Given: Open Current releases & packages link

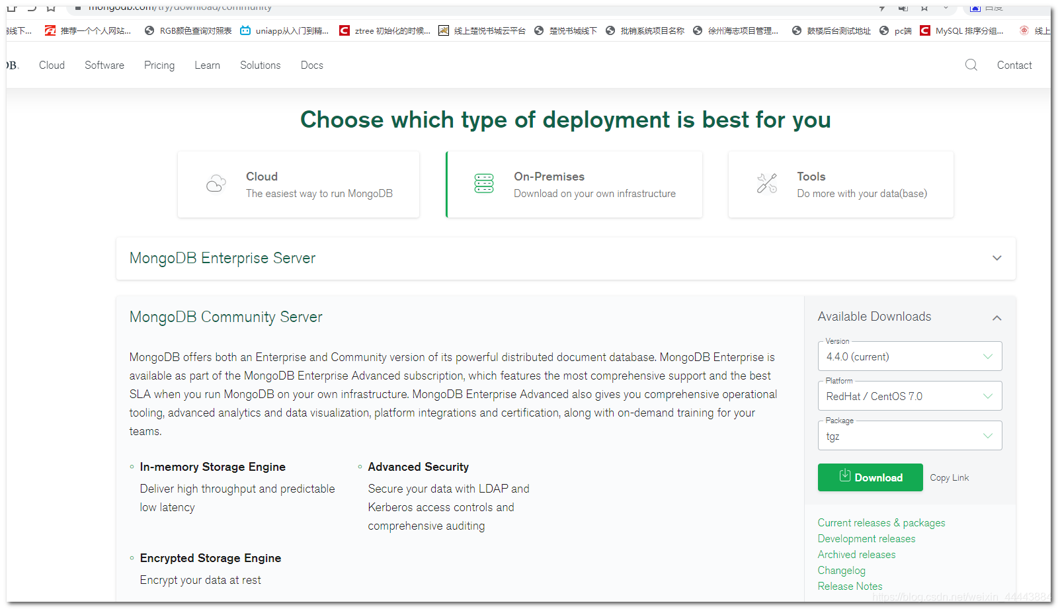Looking at the screenshot, I should (x=881, y=522).
